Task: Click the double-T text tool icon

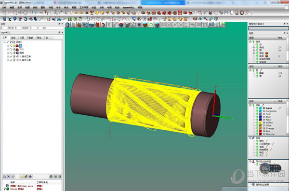Action: pyautogui.click(x=46, y=13)
